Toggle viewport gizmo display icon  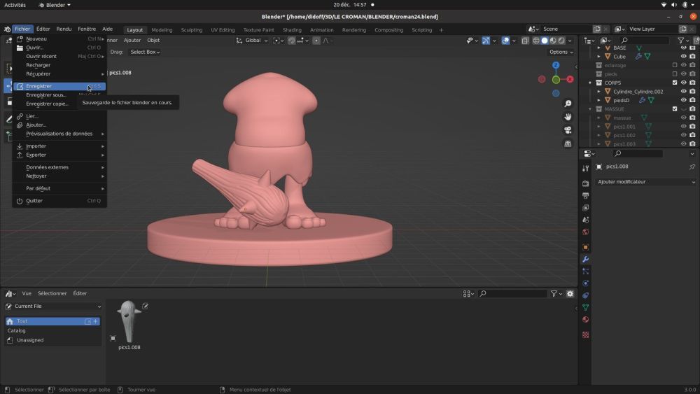[x=486, y=41]
